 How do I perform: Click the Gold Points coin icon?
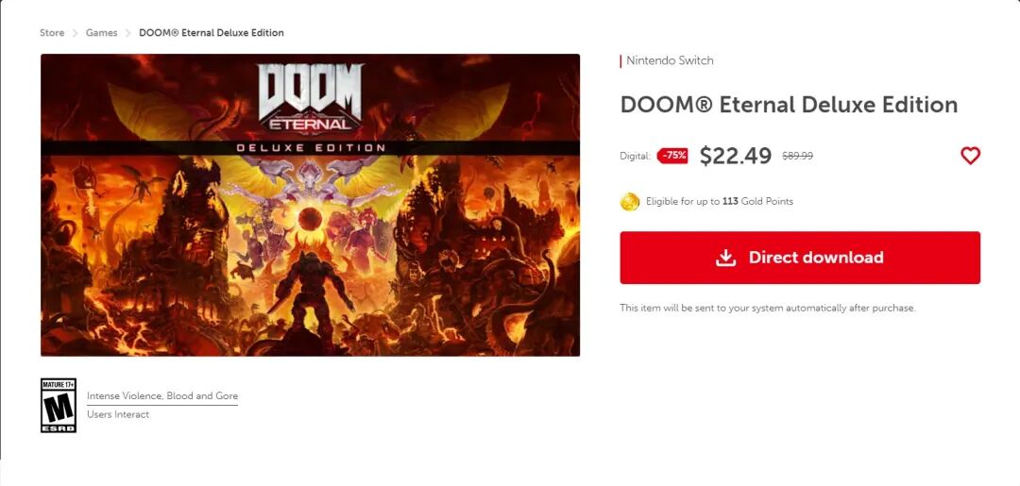(630, 201)
